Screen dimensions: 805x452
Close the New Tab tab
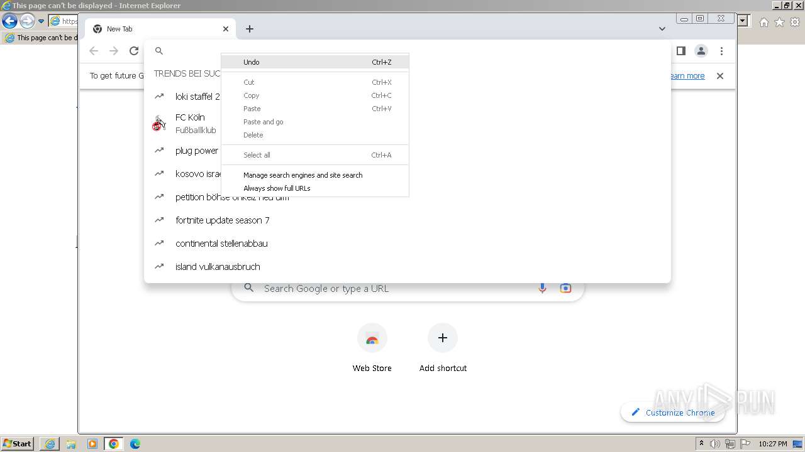click(x=226, y=29)
